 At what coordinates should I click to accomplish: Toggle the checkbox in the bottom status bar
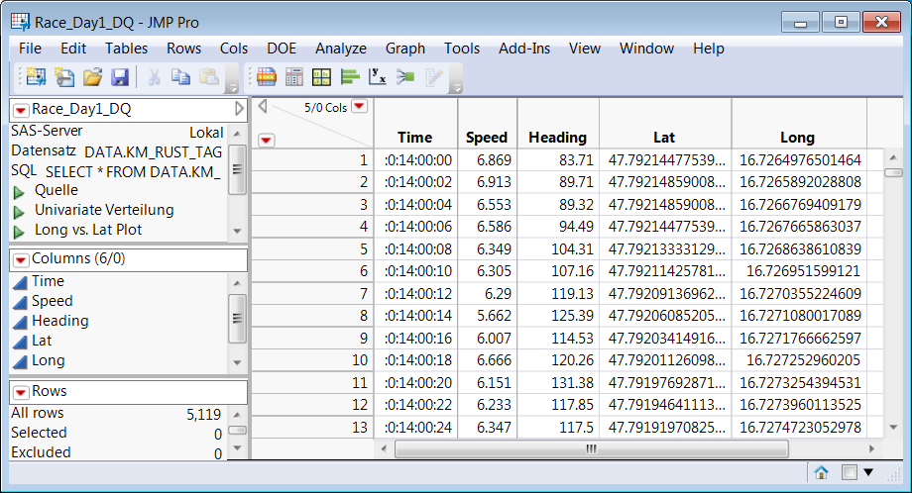(x=849, y=472)
